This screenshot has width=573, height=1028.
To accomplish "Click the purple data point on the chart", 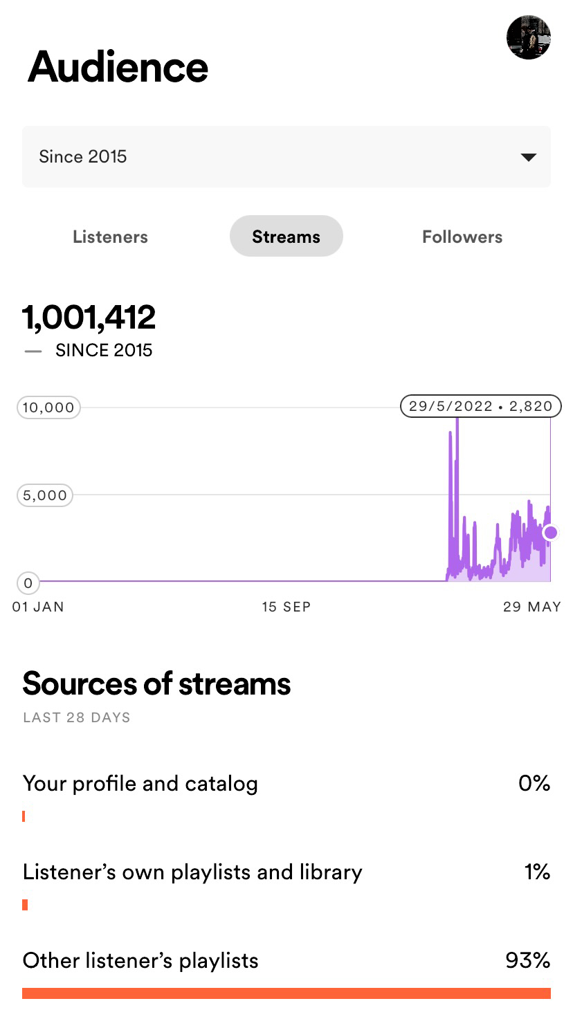I will tap(551, 533).
